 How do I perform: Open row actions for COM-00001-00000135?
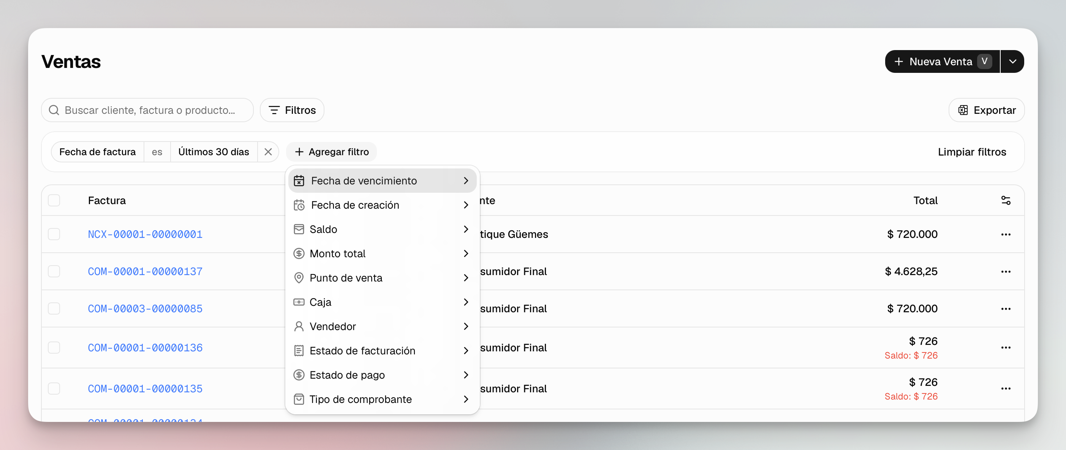(1006, 389)
